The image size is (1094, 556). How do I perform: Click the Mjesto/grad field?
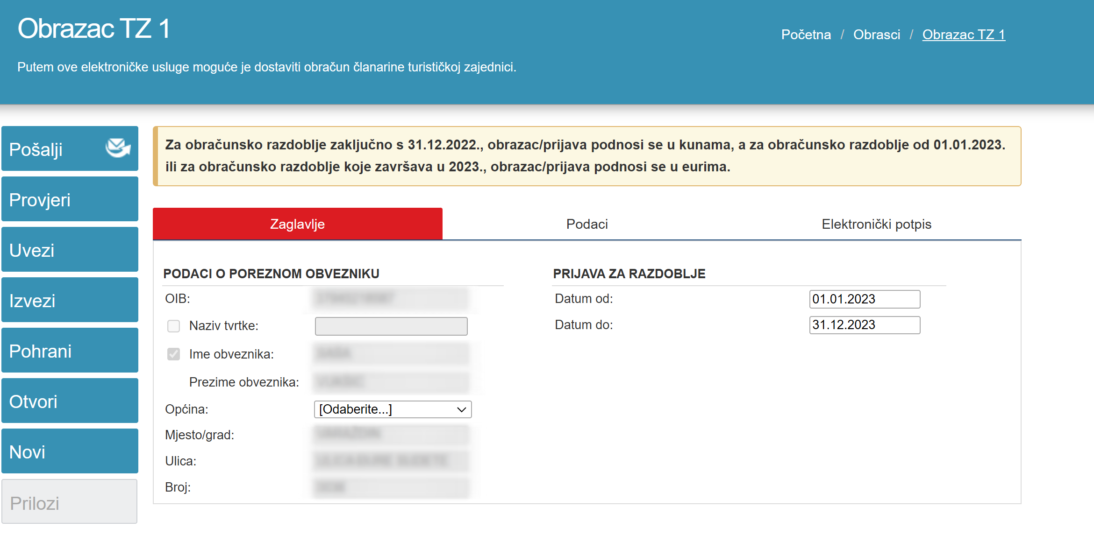(x=391, y=435)
